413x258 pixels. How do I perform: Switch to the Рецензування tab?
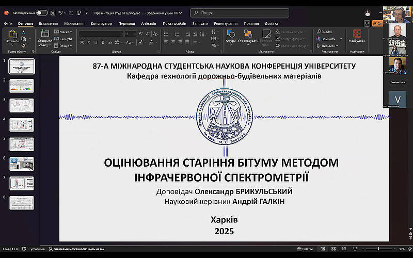(x=226, y=23)
